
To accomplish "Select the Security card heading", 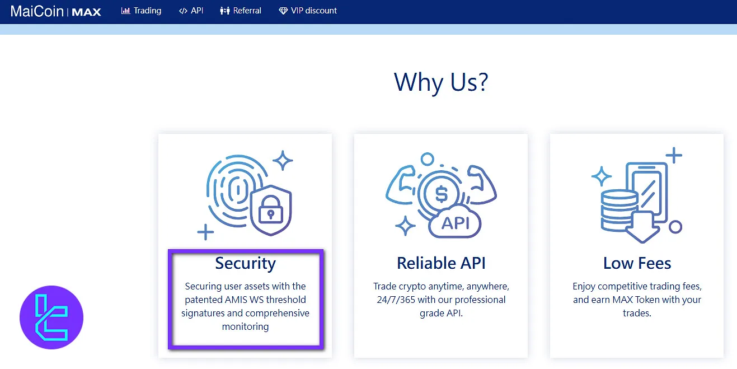I will coord(245,263).
